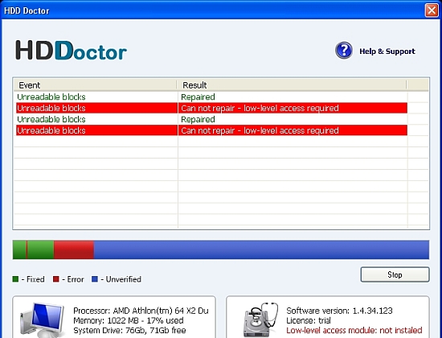Select the second green Unreadable blocks row
Screen dimensions: 442x338
point(211,119)
